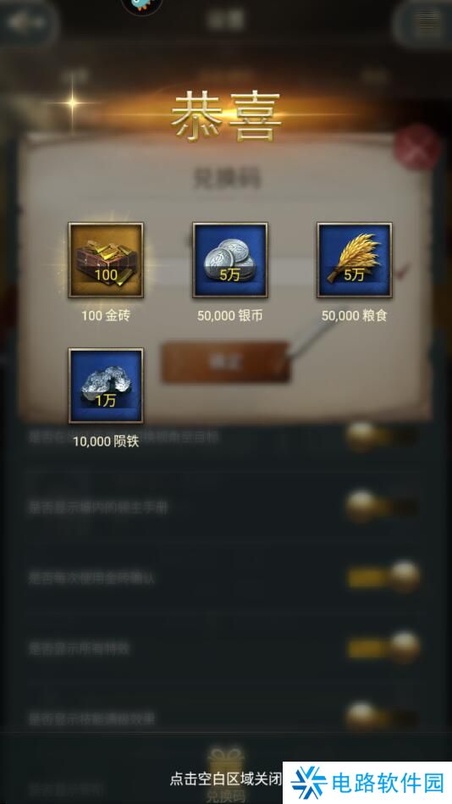The width and height of the screenshot is (452, 804).
Task: Close the redeem code dialog with red X
Action: point(420,147)
